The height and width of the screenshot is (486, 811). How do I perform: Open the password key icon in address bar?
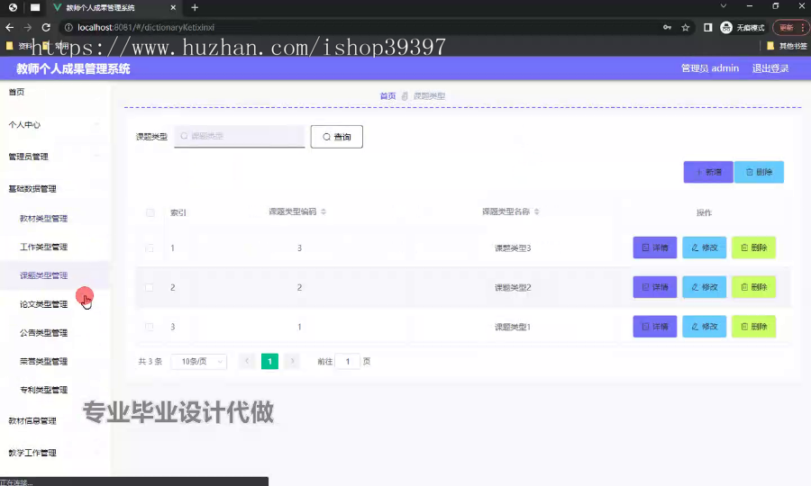point(667,27)
